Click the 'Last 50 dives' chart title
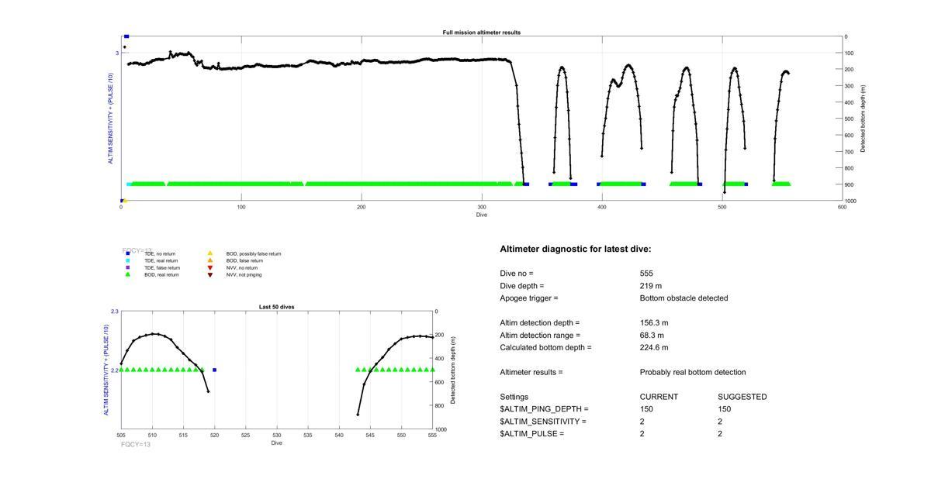 [x=276, y=307]
